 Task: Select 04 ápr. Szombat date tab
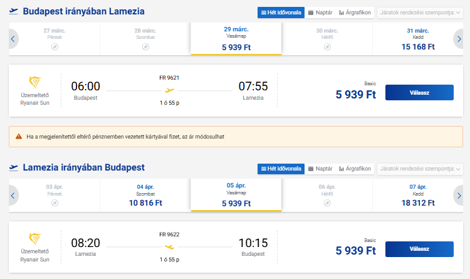click(145, 195)
